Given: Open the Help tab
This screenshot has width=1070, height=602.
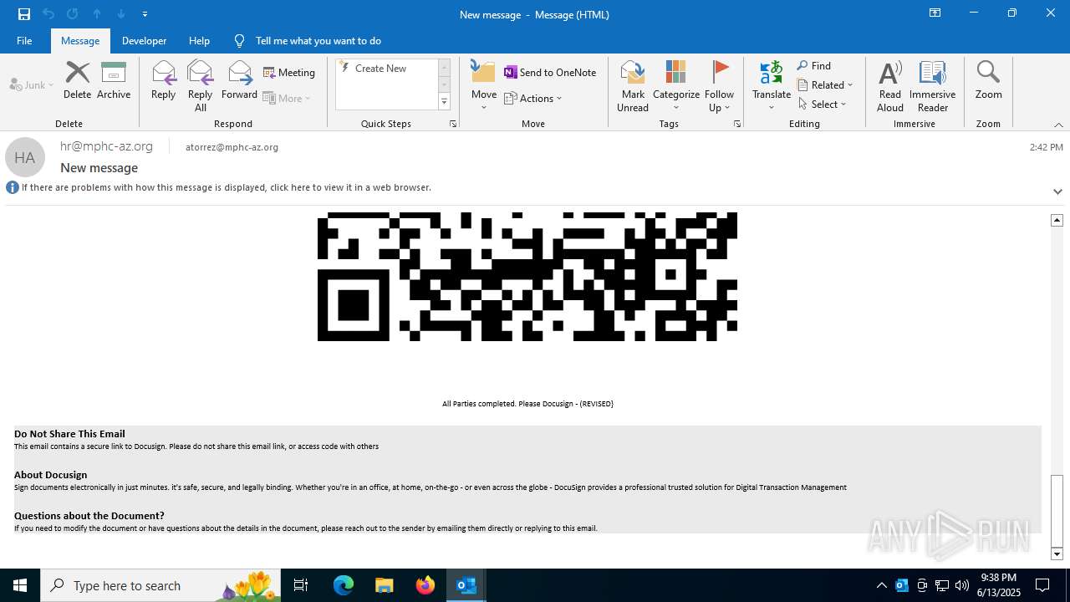Looking at the screenshot, I should 199,41.
